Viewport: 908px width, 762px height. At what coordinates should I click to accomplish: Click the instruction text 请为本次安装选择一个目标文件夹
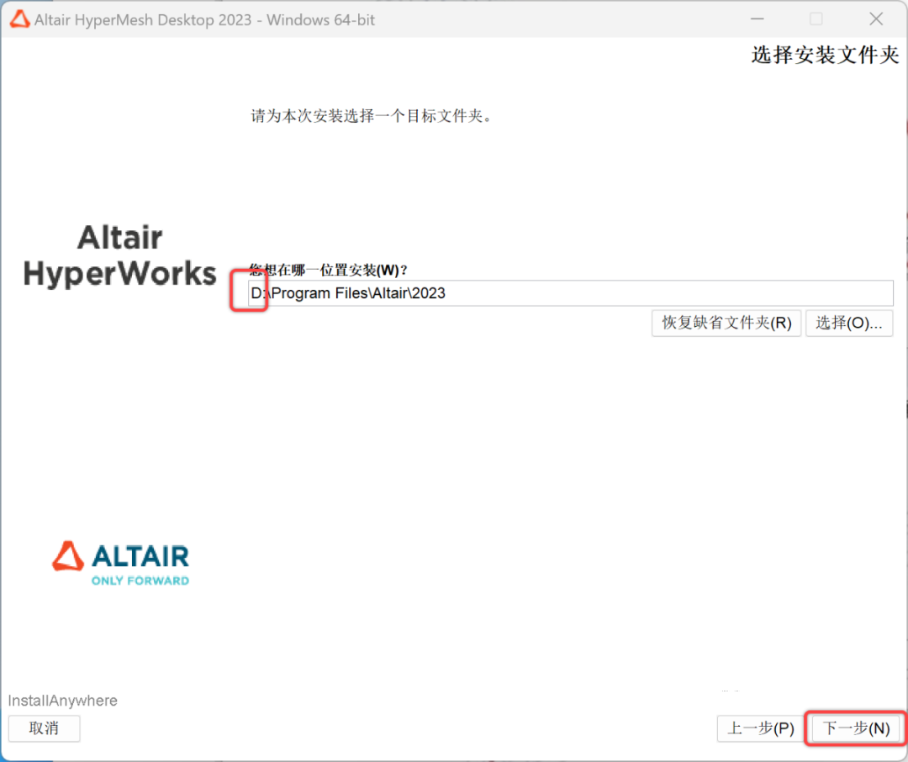(372, 116)
